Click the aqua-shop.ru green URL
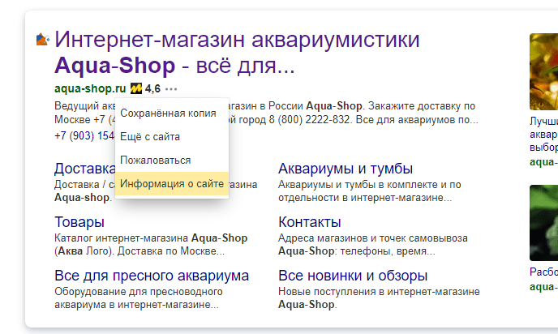Viewport: 558px width, 334px height. point(90,88)
